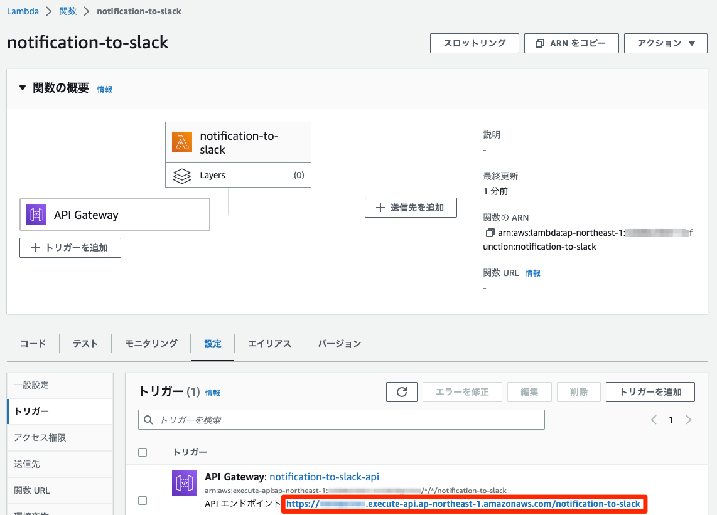Click 送信先を追加 button in the diagram

tap(411, 208)
